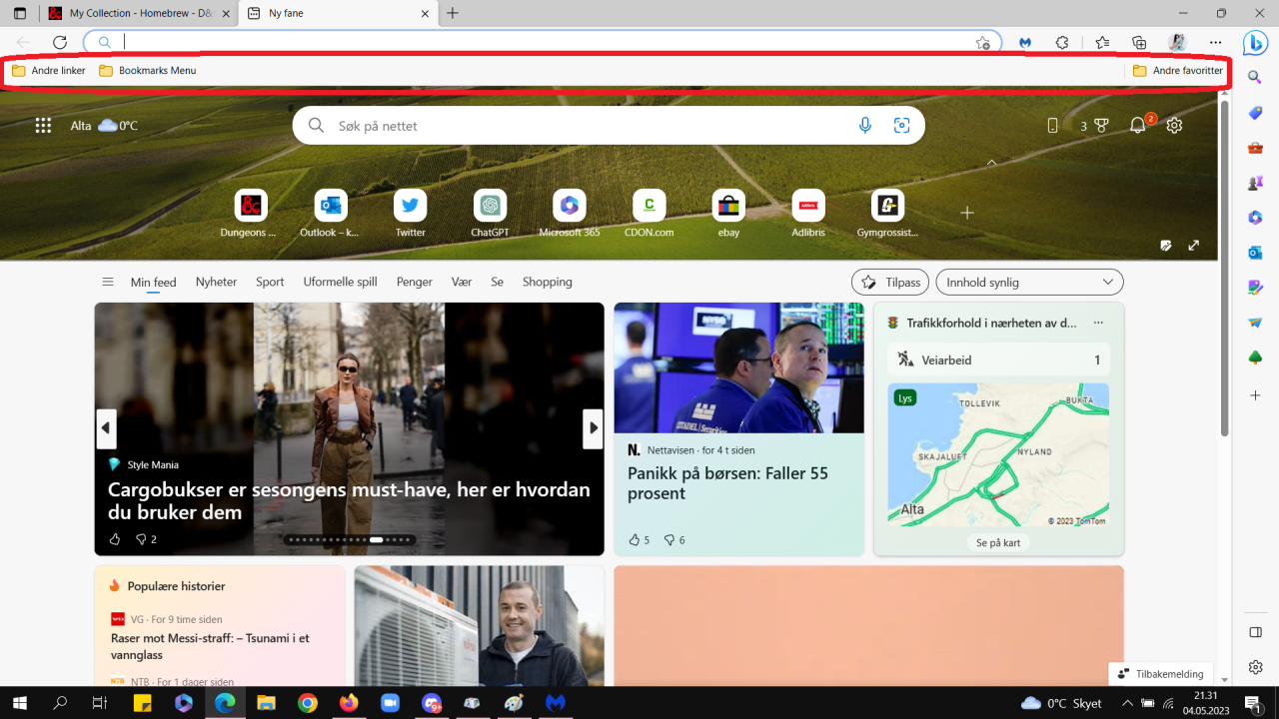Open the Andre favoritter folder
The width and height of the screenshot is (1279, 719).
point(1177,71)
